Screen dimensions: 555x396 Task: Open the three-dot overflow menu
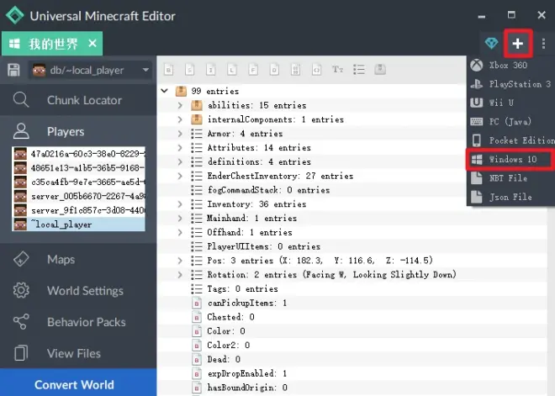pos(543,44)
